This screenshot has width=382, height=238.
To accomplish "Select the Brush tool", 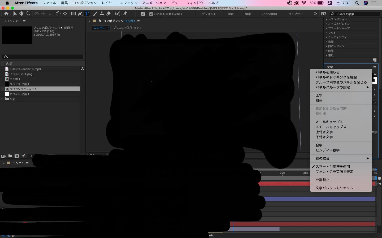I will (95, 14).
